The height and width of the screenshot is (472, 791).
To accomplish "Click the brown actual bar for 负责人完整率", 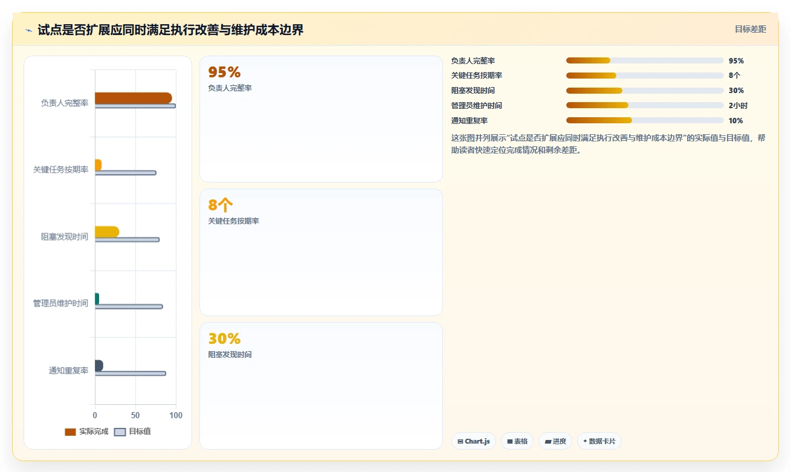I will click(x=133, y=98).
